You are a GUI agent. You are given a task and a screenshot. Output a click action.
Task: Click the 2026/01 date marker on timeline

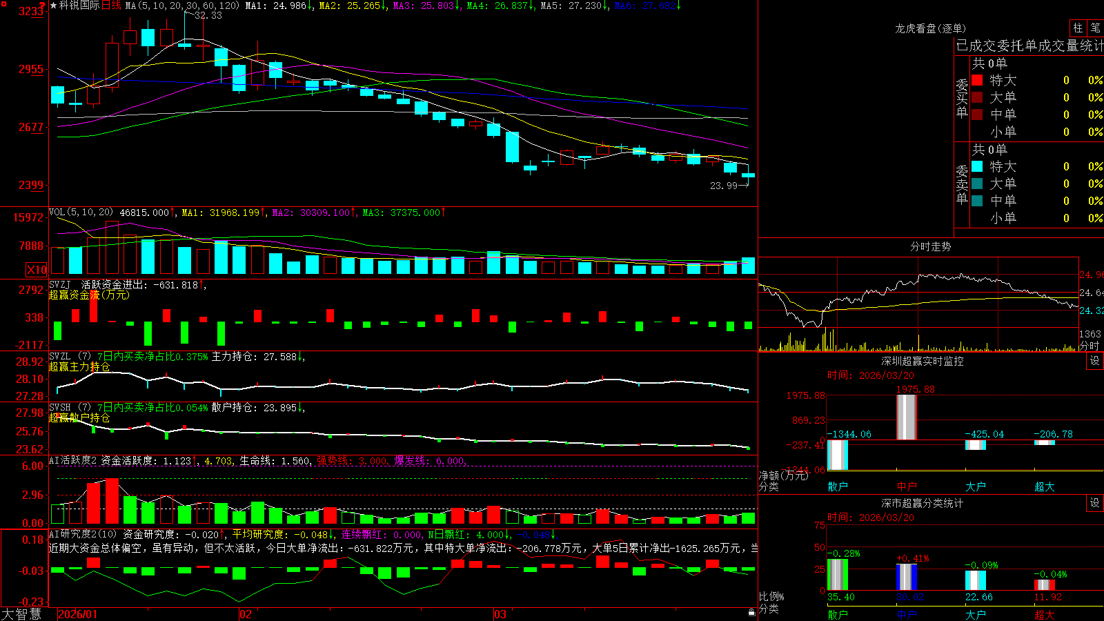click(78, 614)
